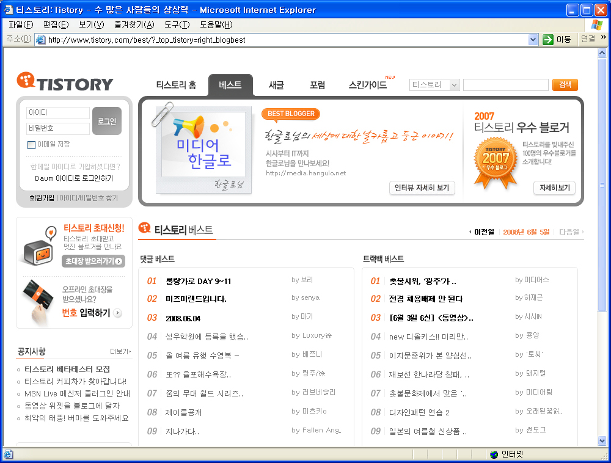Click the 2007 우수 블로그 badge
611x463 pixels.
point(496,164)
